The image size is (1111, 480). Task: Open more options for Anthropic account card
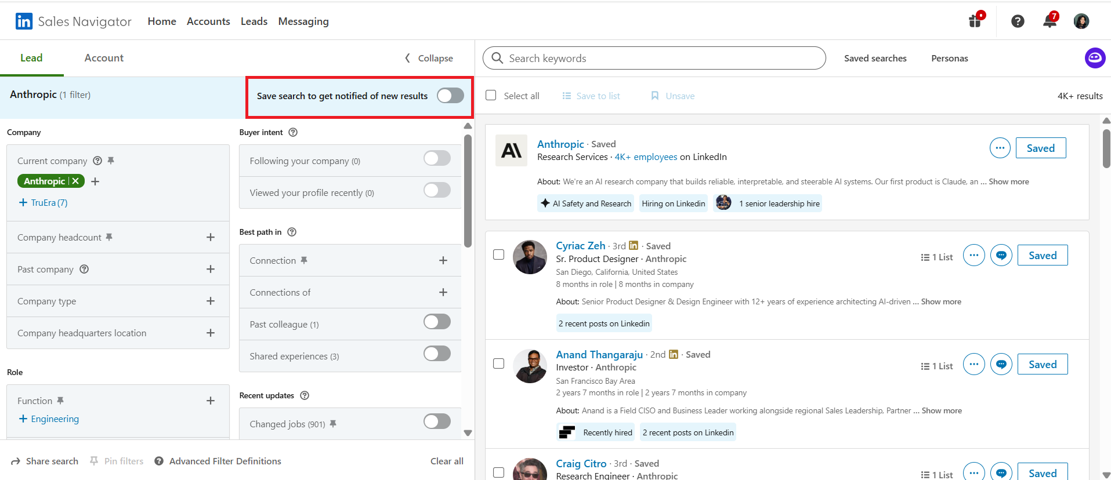[1000, 148]
